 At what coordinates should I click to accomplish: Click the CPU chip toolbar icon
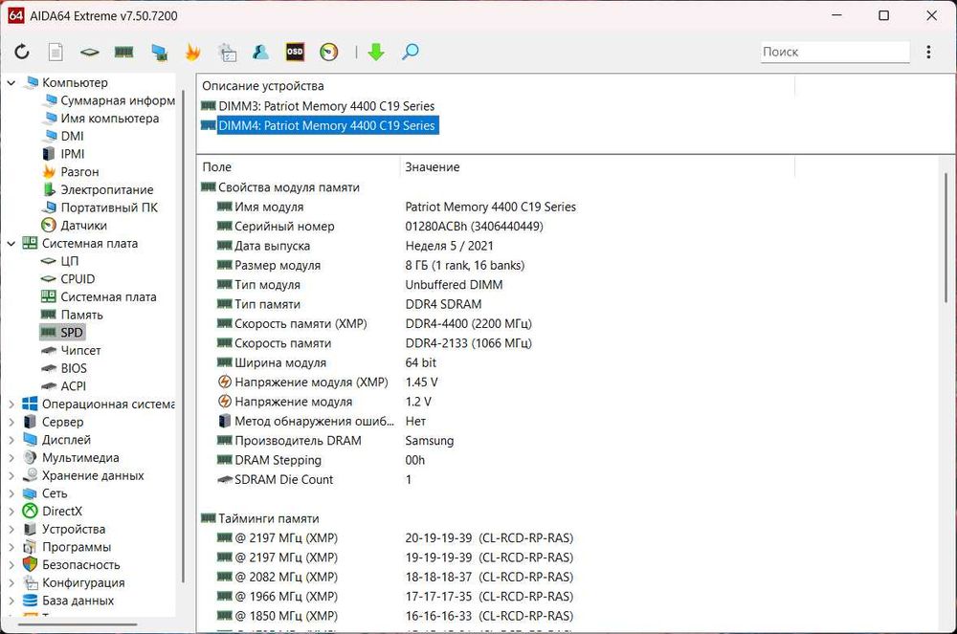90,53
